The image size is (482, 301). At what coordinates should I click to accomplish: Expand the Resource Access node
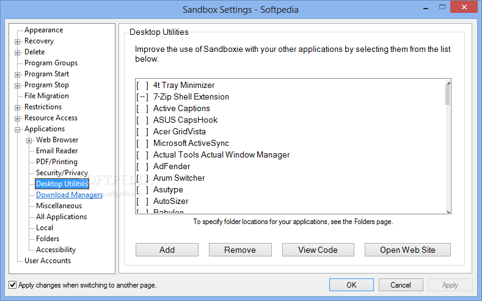pos(18,118)
